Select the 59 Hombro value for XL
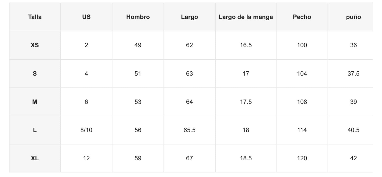Screen dimensions: 382x177 click(x=138, y=158)
